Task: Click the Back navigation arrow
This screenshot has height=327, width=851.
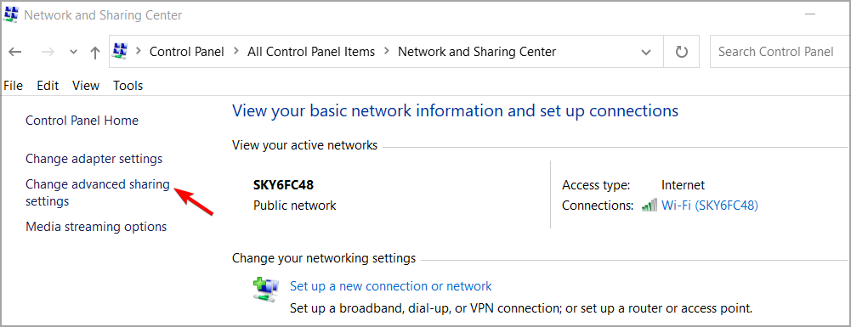Action: pos(14,52)
